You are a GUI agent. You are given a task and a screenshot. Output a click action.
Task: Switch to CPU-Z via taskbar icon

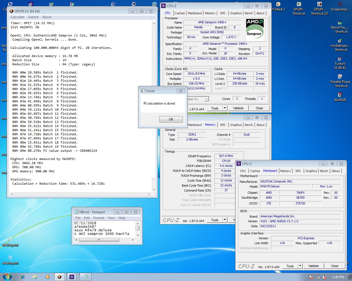tap(72, 277)
